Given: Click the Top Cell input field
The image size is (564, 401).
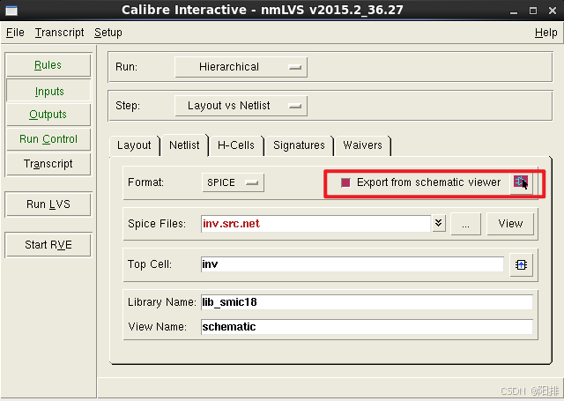Looking at the screenshot, I should coord(352,264).
